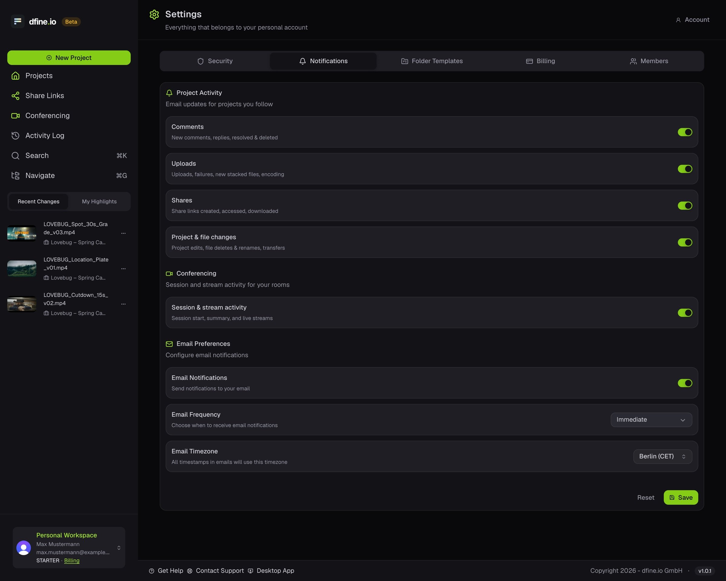The image size is (726, 581).
Task: Open the Berlin (CET) timezone selector
Action: pos(663,456)
